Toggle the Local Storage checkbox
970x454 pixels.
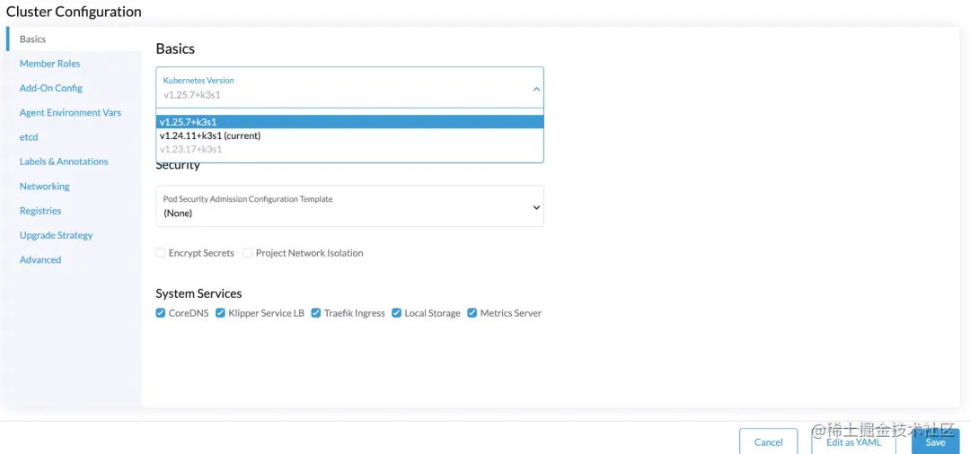coord(397,313)
